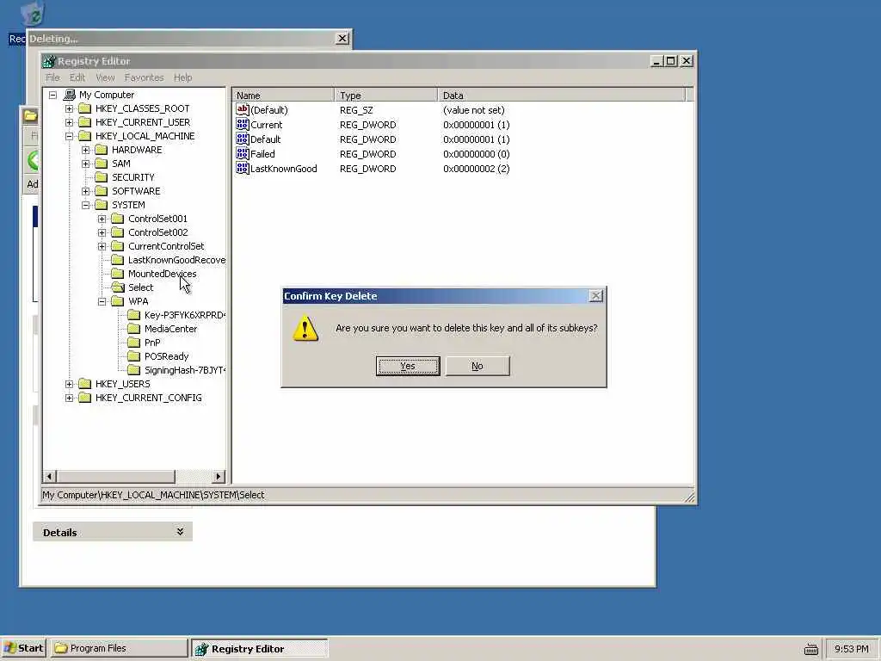Open the File menu in Registry Editor

[52, 77]
